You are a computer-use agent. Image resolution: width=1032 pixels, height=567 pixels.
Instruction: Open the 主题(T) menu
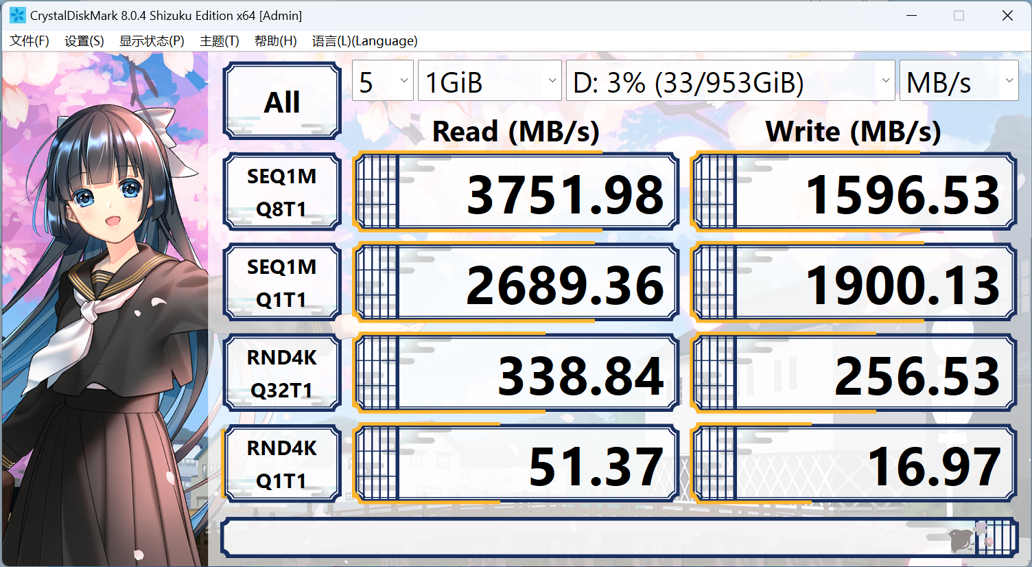(x=220, y=41)
